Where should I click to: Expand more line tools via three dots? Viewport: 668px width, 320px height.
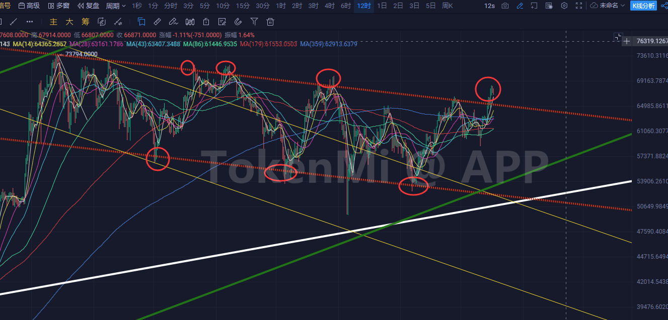30,22
